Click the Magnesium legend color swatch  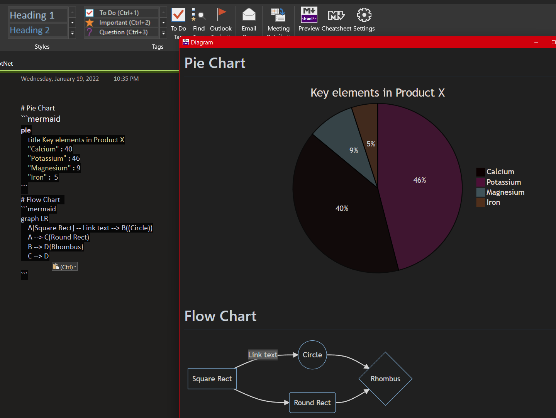480,192
